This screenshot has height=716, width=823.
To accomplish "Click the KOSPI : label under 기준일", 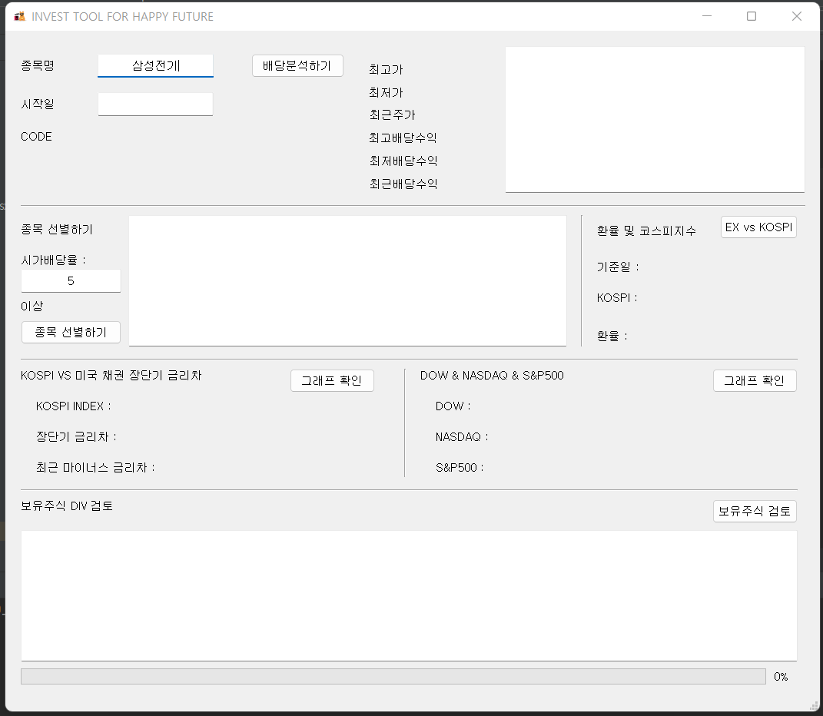I will point(617,297).
